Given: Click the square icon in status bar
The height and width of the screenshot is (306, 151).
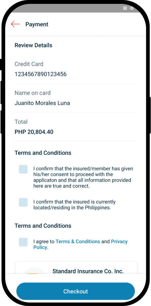Looking at the screenshot, I should point(125,8).
